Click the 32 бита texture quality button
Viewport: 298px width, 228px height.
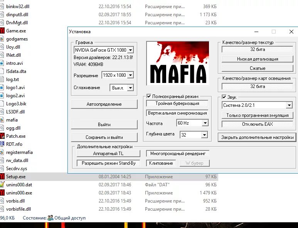tap(258, 49)
